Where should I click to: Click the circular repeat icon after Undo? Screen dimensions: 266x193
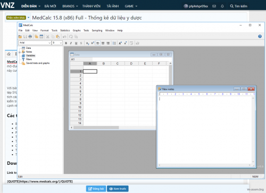[x=71, y=37]
